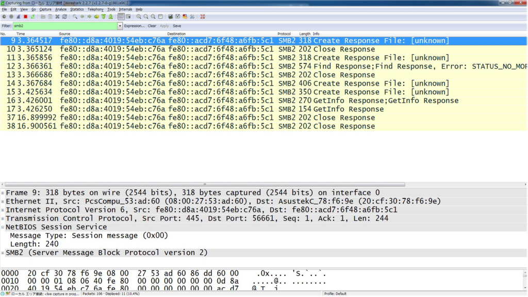528x297 pixels.
Task: Go to packet number icon
Action: [x=96, y=16]
